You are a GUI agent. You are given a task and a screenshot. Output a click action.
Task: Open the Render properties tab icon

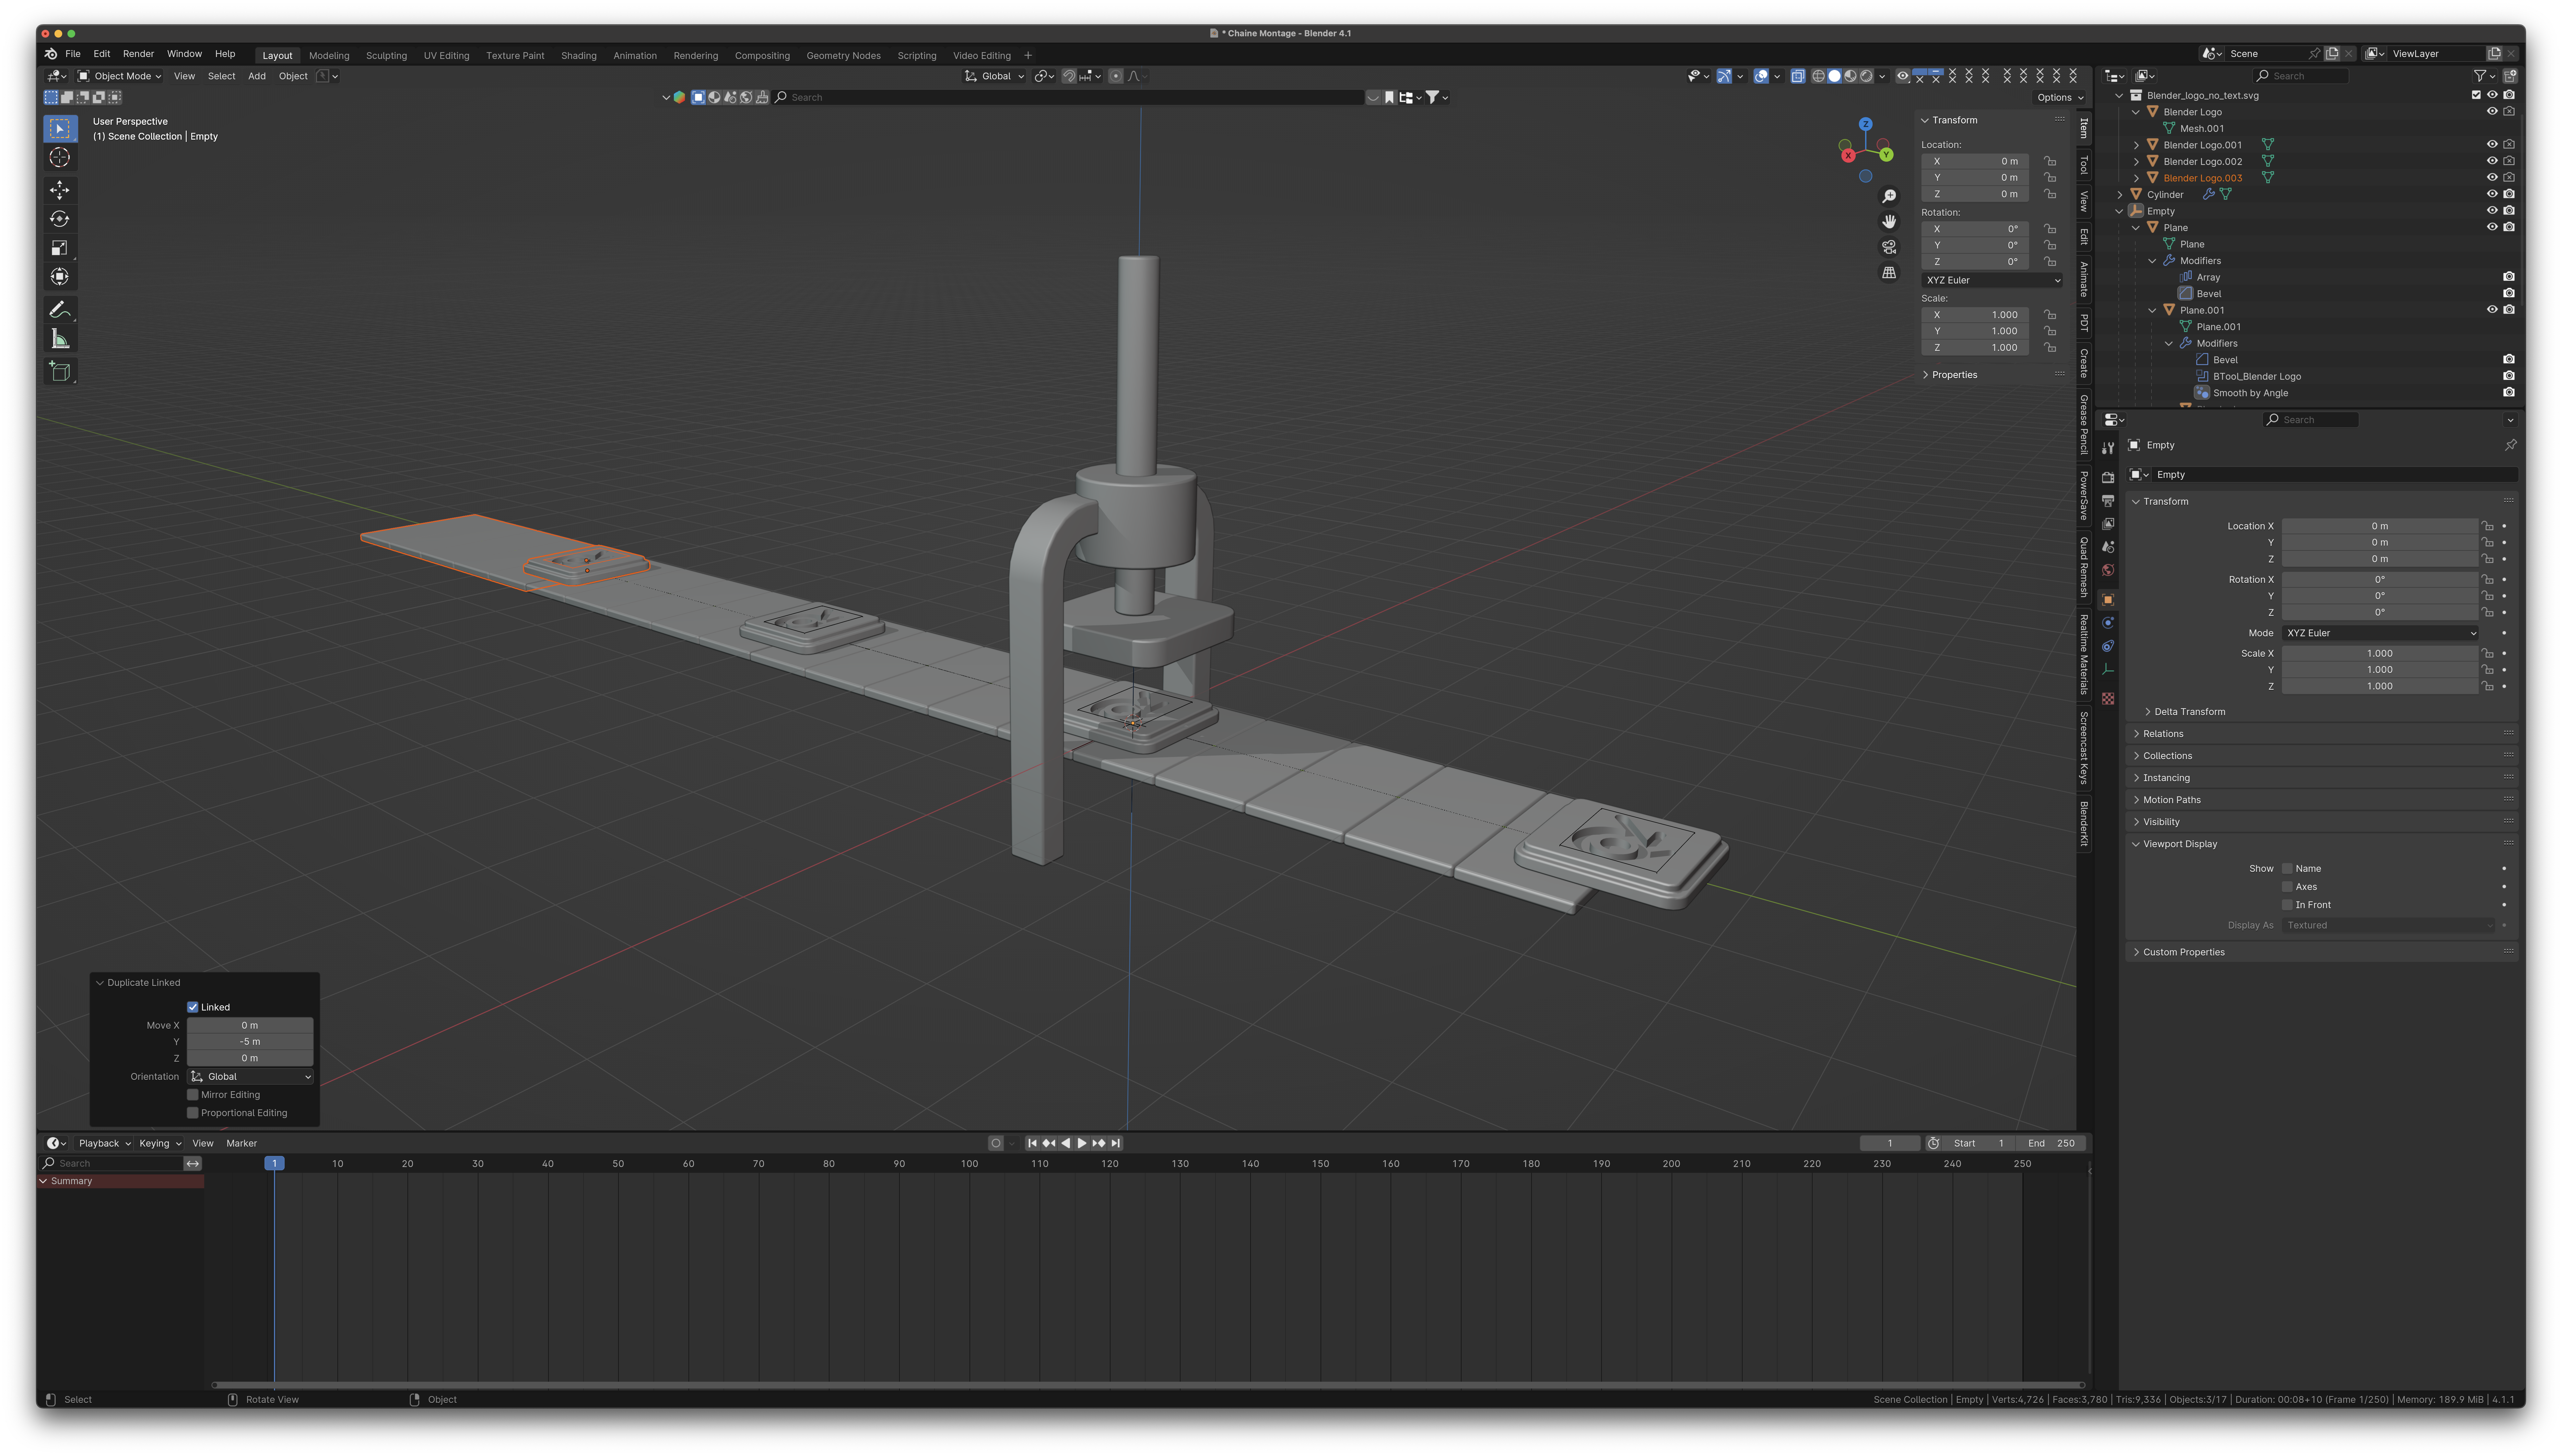click(x=2108, y=478)
